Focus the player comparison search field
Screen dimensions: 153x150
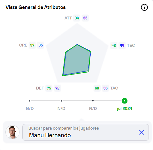pos(86,132)
